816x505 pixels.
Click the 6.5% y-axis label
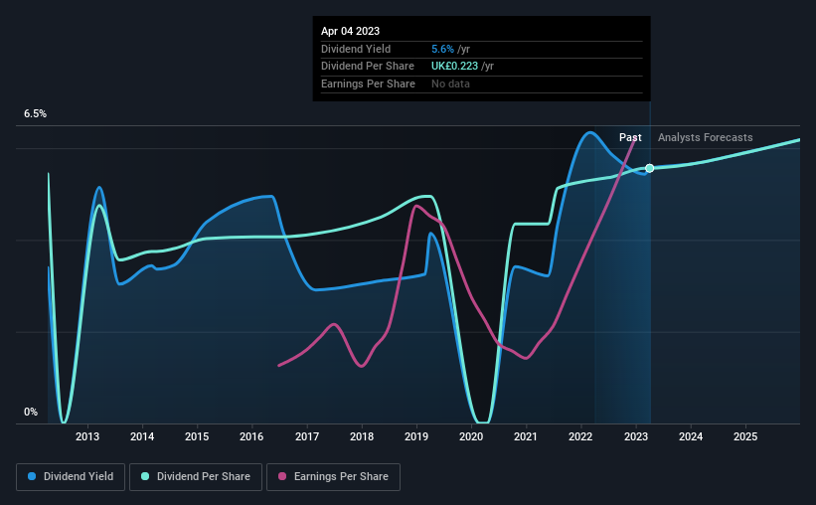coord(36,113)
